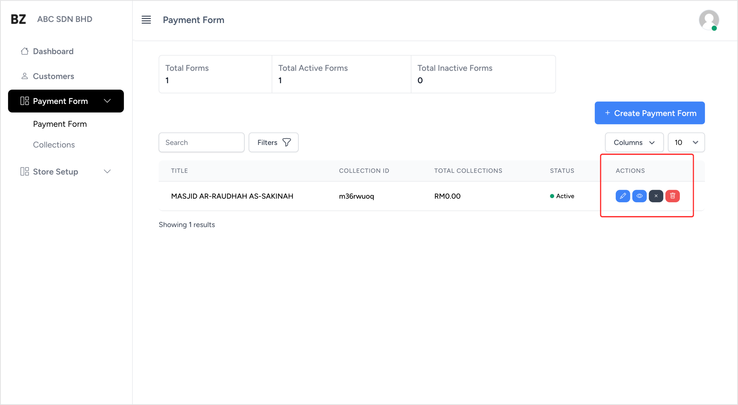Toggle the hamburger sidebar menu icon
The image size is (738, 405).
(146, 20)
